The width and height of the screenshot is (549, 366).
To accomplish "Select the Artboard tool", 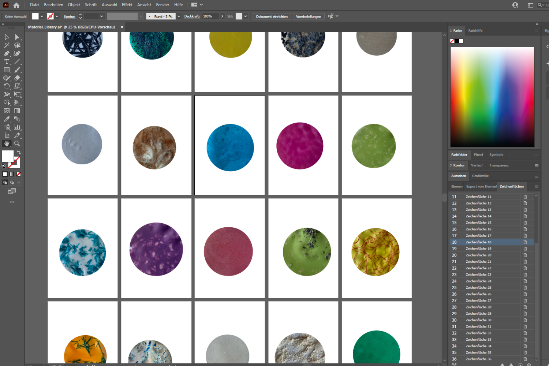I will pyautogui.click(x=7, y=135).
